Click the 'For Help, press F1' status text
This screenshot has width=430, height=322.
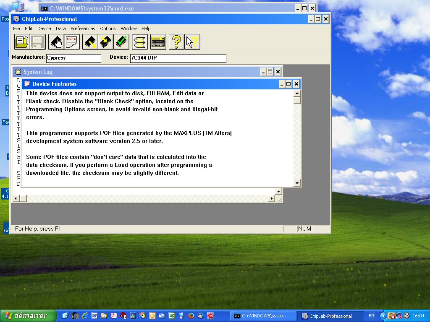(38, 229)
